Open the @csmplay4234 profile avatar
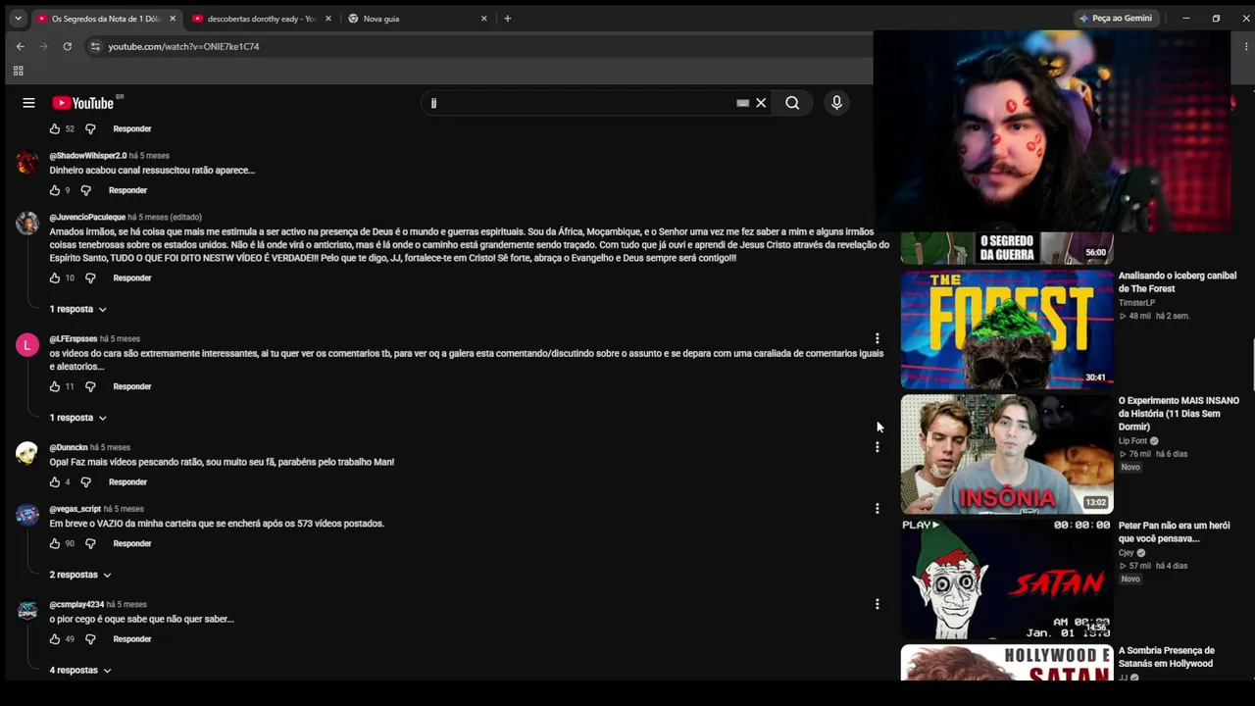Screen dimensions: 1255x706 tap(27, 611)
